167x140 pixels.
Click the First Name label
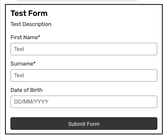(x=24, y=37)
